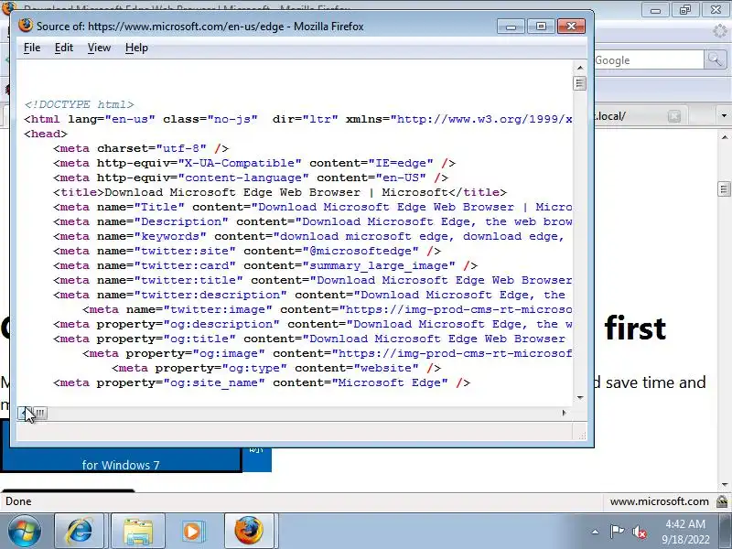This screenshot has height=549, width=732.
Task: Click the main Firefox page scrollbar thumb
Action: [x=724, y=189]
